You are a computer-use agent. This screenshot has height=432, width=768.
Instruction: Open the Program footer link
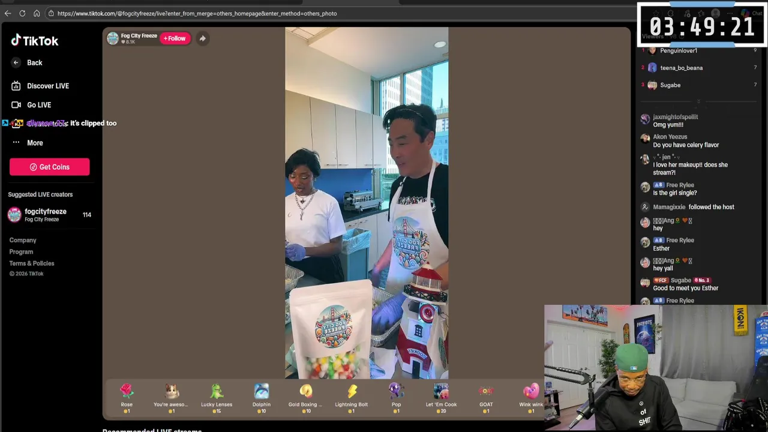(x=21, y=252)
